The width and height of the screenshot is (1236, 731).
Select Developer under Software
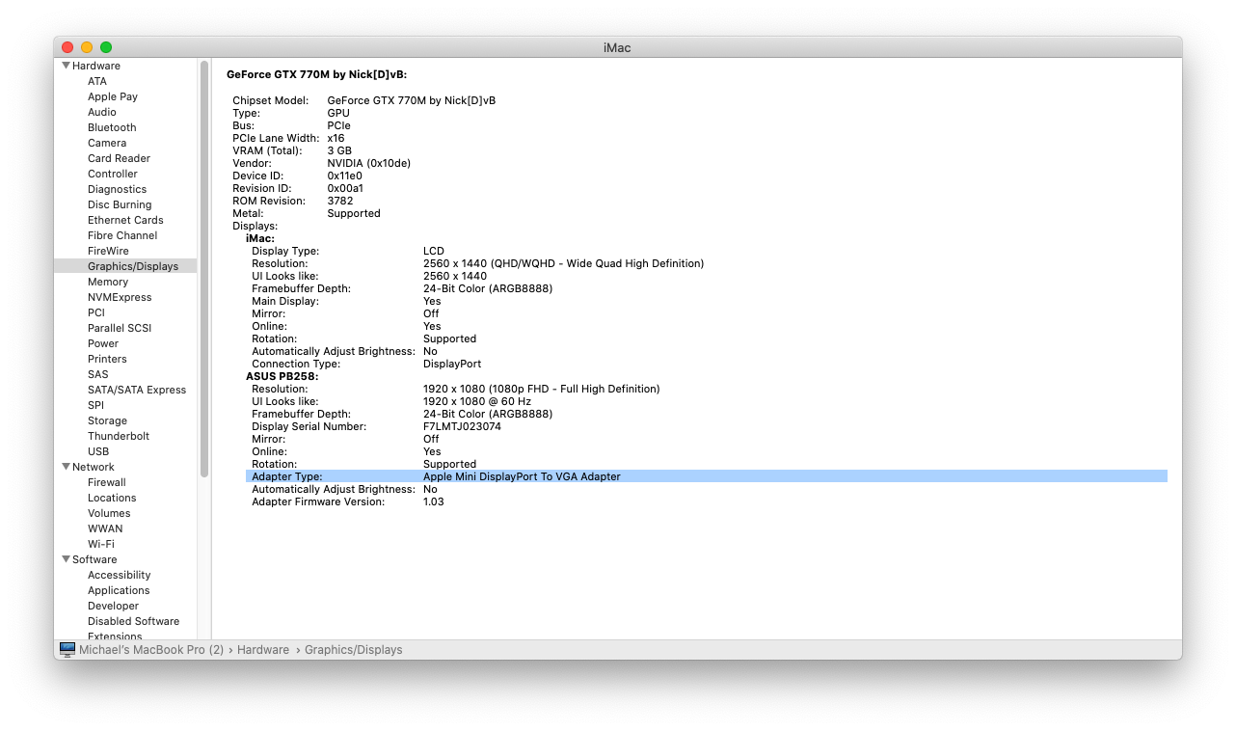pyautogui.click(x=114, y=606)
